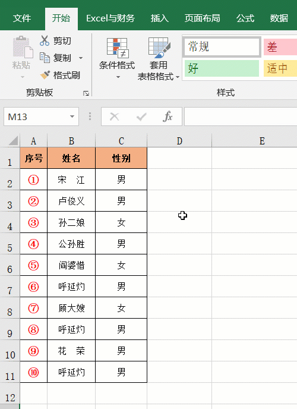Click the 格式刷 button label

point(67,75)
